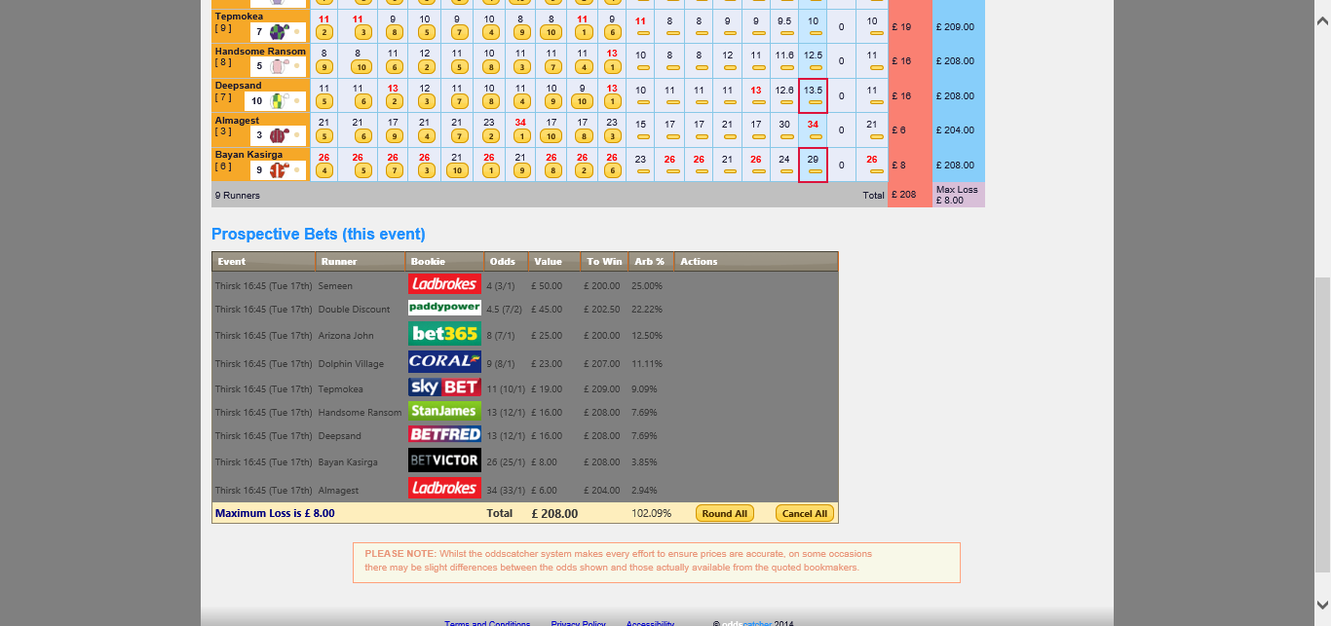This screenshot has width=1331, height=626.
Task: Click the 12.6 odds for Deepsand
Action: 784,90
